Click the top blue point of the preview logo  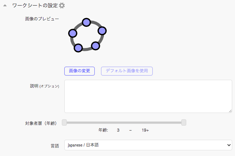pyautogui.click(x=86, y=23)
